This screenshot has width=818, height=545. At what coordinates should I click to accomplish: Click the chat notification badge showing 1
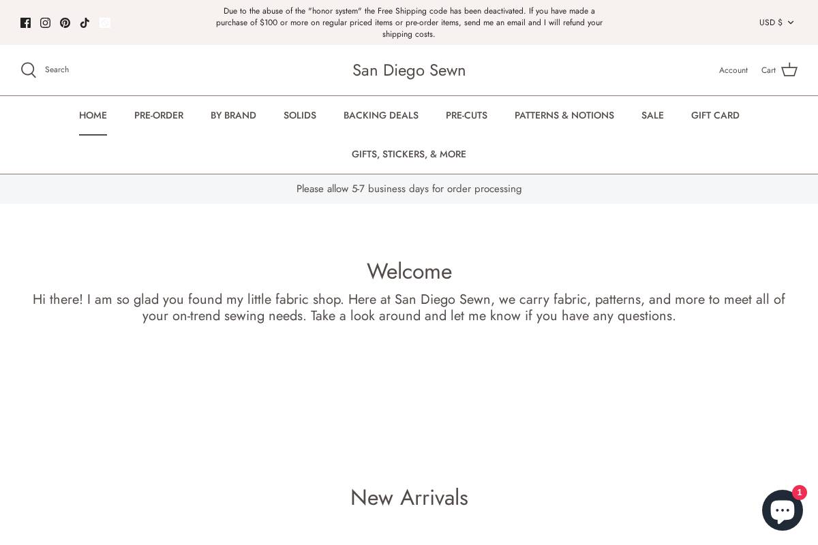[799, 493]
